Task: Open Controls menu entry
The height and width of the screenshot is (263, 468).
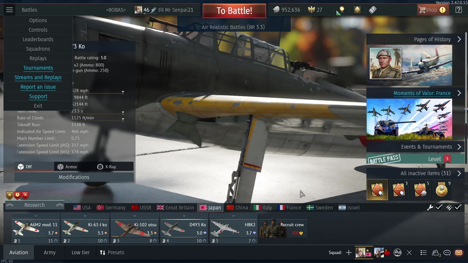Action: [x=38, y=30]
